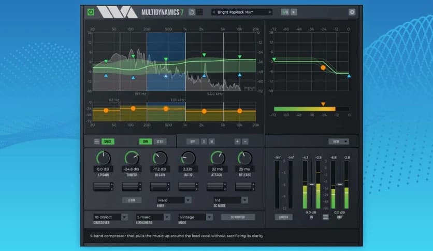Click the 2.339 ratio value field
Image resolution: width=433 pixels, height=251 pixels.
188,169
